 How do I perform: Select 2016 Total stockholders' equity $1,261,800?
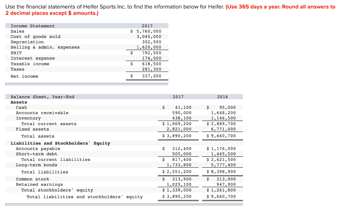pyautogui.click(x=221, y=190)
